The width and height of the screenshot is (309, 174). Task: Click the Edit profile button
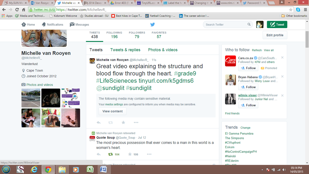pos(275,35)
